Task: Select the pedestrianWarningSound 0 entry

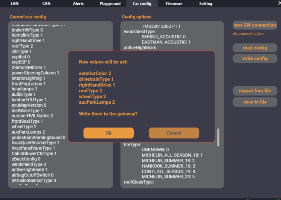Action: pyautogui.click(x=38, y=137)
